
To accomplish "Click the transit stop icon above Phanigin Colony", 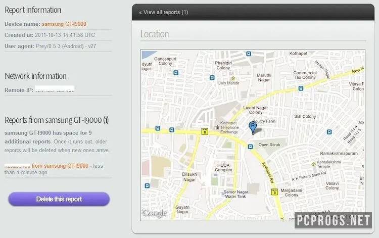I will coord(249,54).
